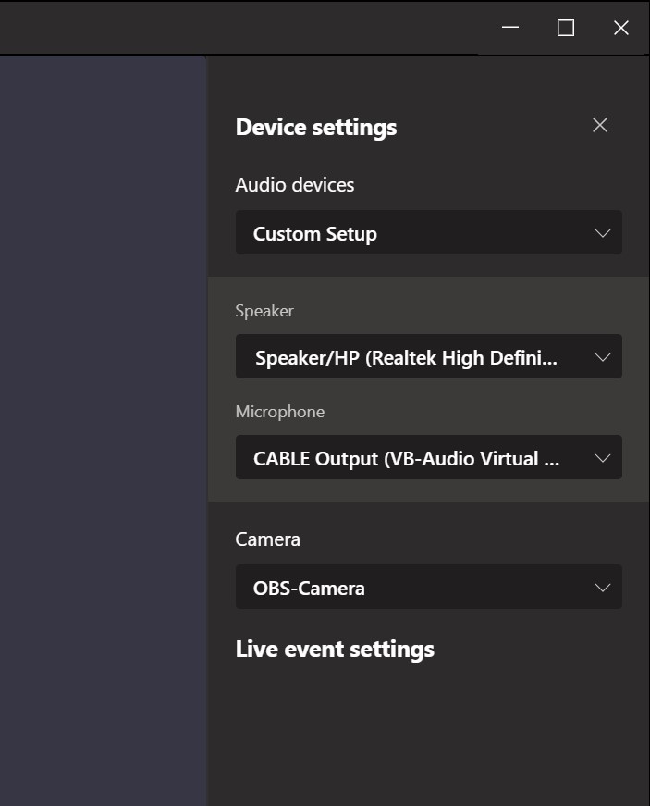
Task: Open the Speaker/HP Realtek speaker dropdown
Action: click(x=429, y=357)
